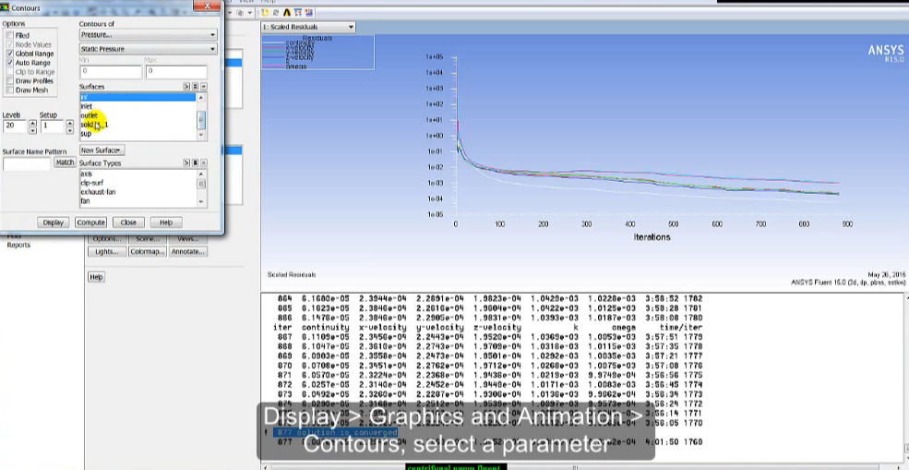
Task: Select the inlet surface in Surfaces list
Action: [138, 106]
